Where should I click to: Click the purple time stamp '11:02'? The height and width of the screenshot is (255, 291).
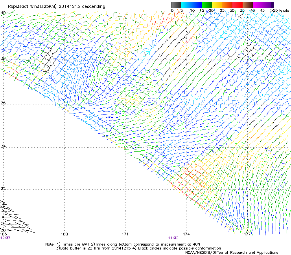173,238
